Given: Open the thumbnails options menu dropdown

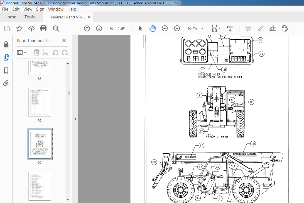Looking at the screenshot, I should [x=21, y=52].
